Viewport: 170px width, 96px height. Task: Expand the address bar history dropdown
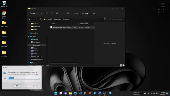101,19
